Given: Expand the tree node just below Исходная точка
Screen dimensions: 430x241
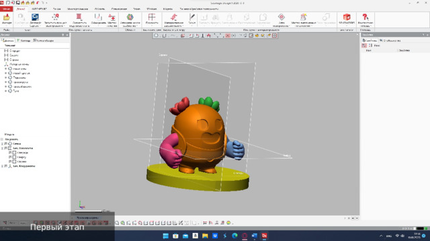Looking at the screenshot, I should tap(6, 68).
